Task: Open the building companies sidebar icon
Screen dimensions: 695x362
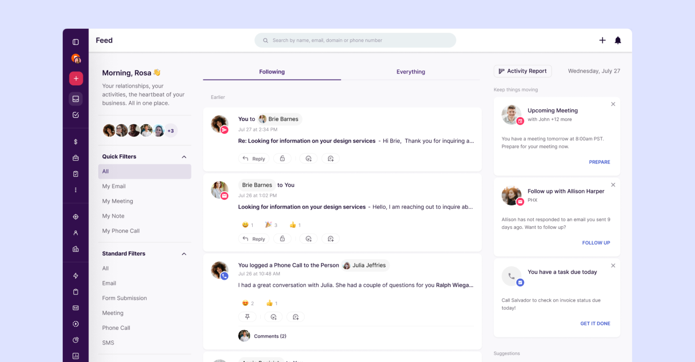Action: 76,249
